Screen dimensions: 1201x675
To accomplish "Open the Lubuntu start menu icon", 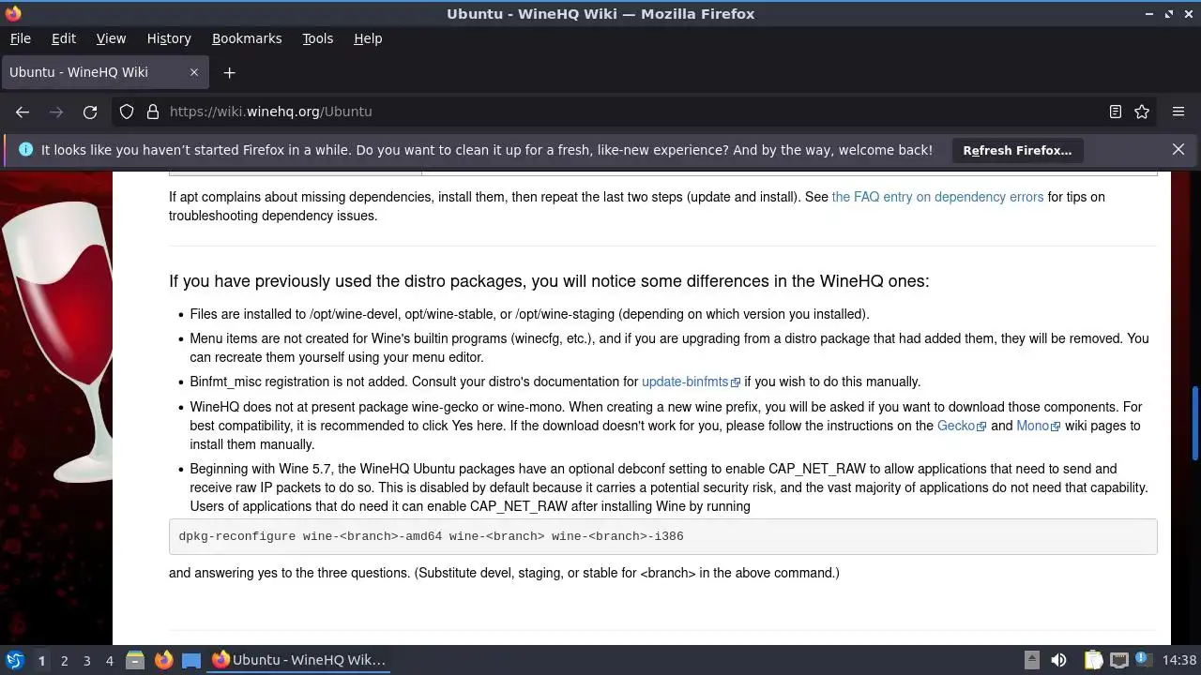I will [x=14, y=660].
